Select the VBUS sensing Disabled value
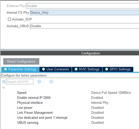This screenshot has width=139, height=129. (x=97, y=123)
